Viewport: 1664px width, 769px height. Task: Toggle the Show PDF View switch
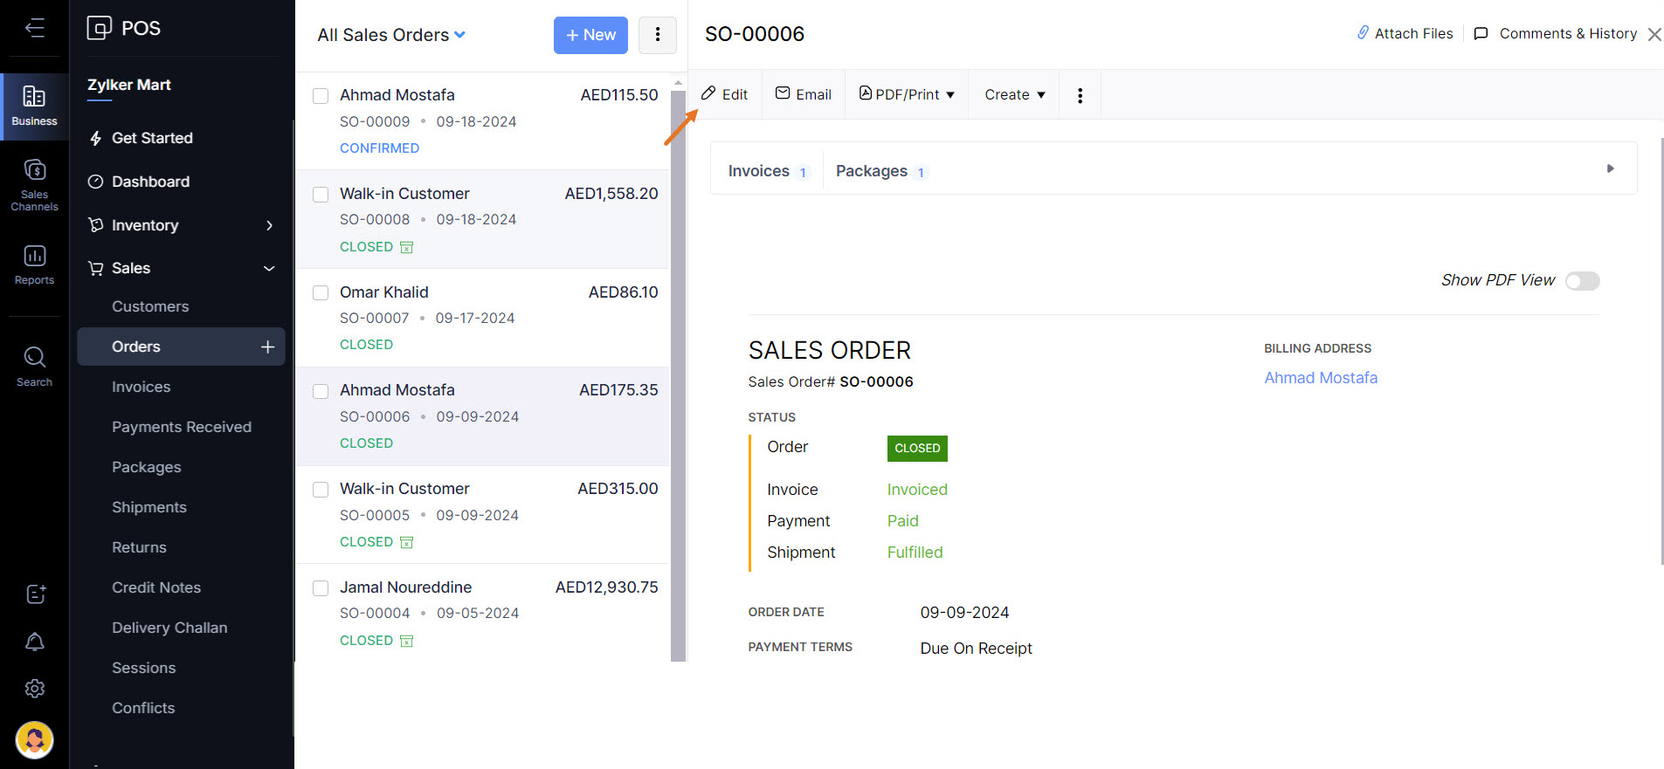tap(1582, 281)
